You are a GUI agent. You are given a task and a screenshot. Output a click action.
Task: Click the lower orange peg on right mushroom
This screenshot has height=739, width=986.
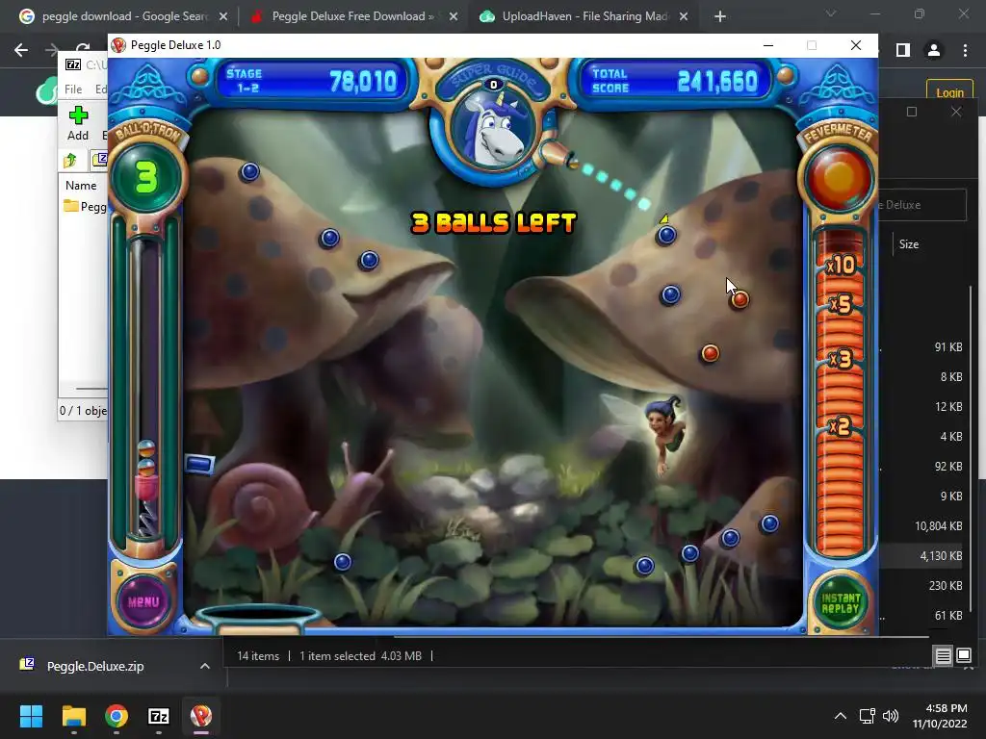click(710, 353)
